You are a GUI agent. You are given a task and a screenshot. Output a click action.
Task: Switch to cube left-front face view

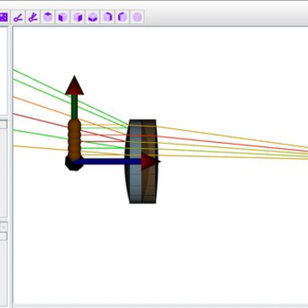(x=62, y=17)
